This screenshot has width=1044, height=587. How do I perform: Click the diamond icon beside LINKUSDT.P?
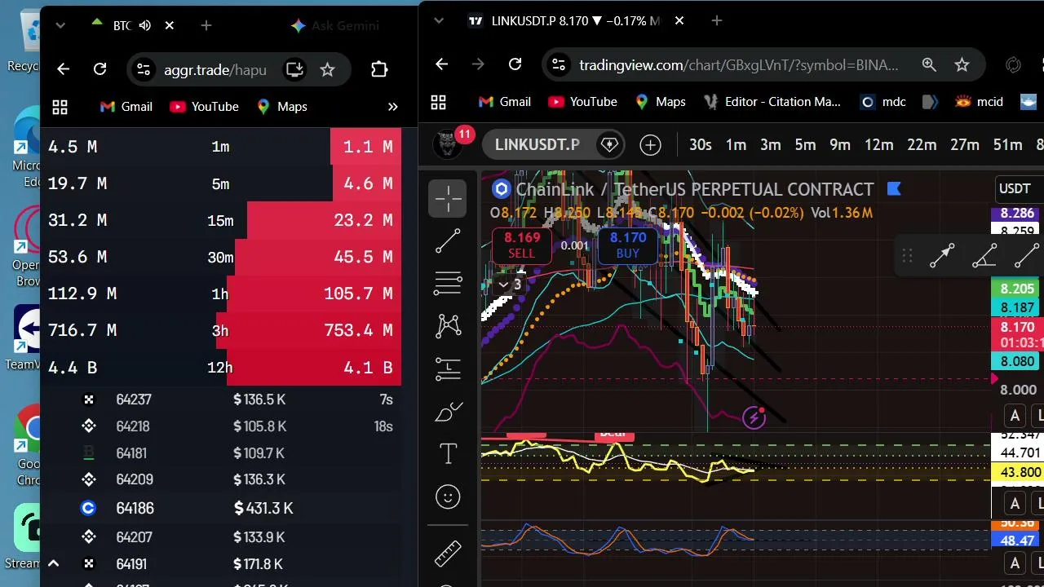coord(609,145)
